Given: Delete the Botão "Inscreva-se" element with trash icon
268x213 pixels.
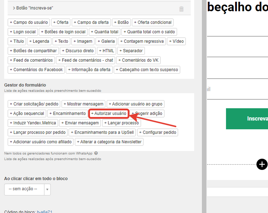Looking at the screenshot, I should (x=181, y=9).
